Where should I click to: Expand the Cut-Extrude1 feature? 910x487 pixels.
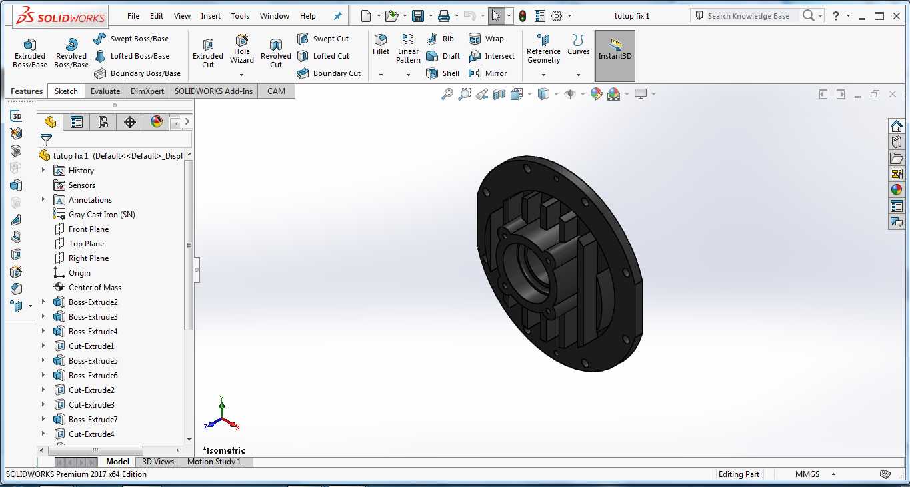(x=43, y=346)
